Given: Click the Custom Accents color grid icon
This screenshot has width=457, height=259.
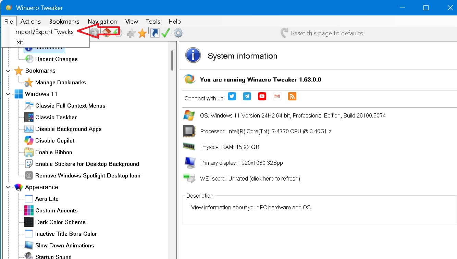Looking at the screenshot, I should click(29, 210).
